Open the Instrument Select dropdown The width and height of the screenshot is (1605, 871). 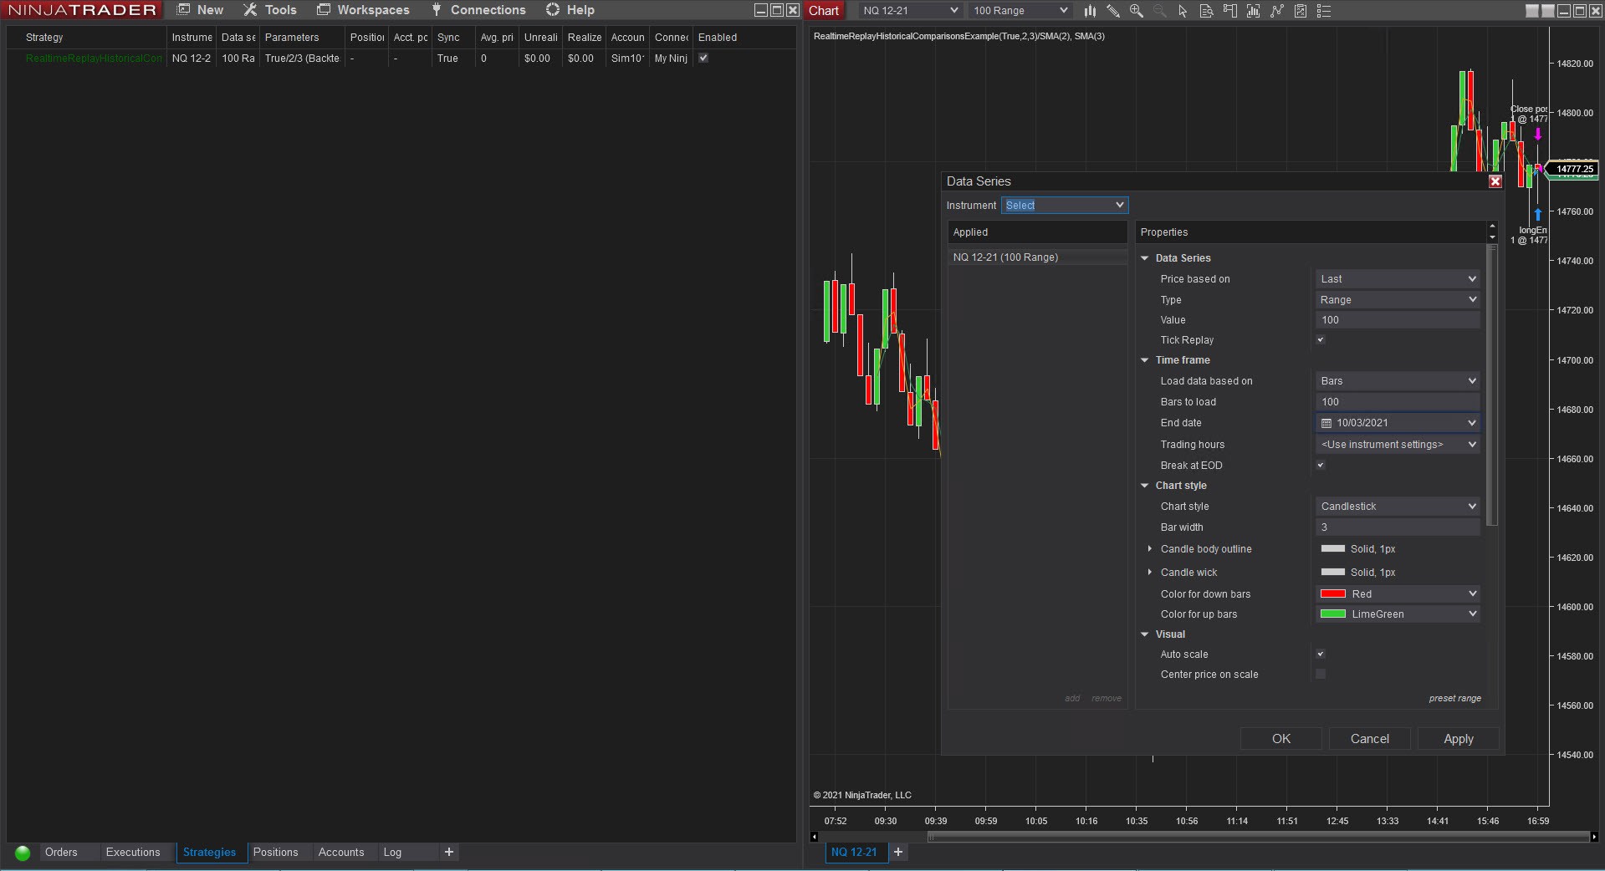(1065, 206)
